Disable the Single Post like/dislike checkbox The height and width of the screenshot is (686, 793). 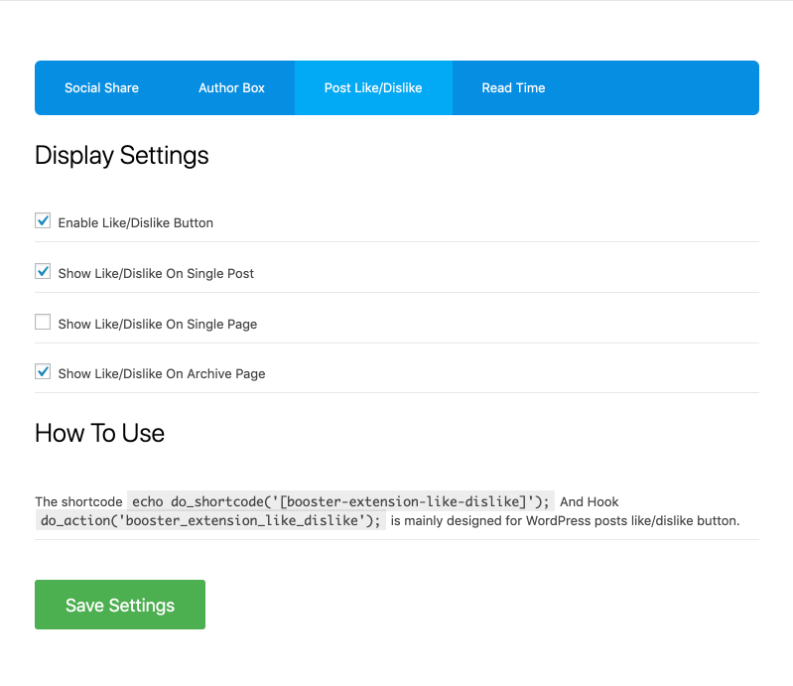(x=43, y=271)
